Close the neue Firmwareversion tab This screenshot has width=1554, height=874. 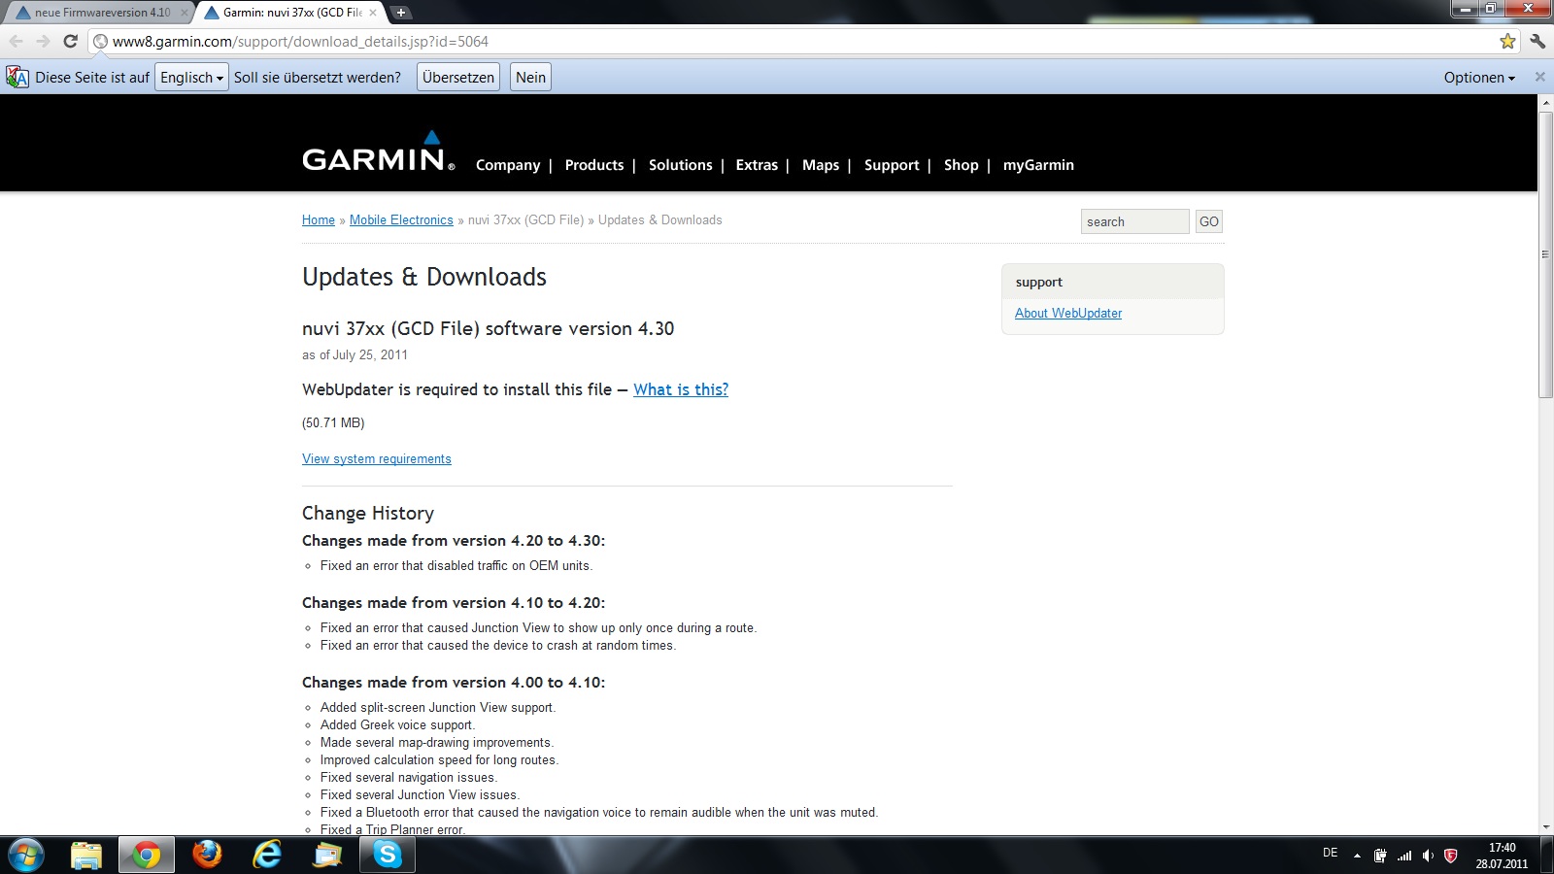[185, 13]
